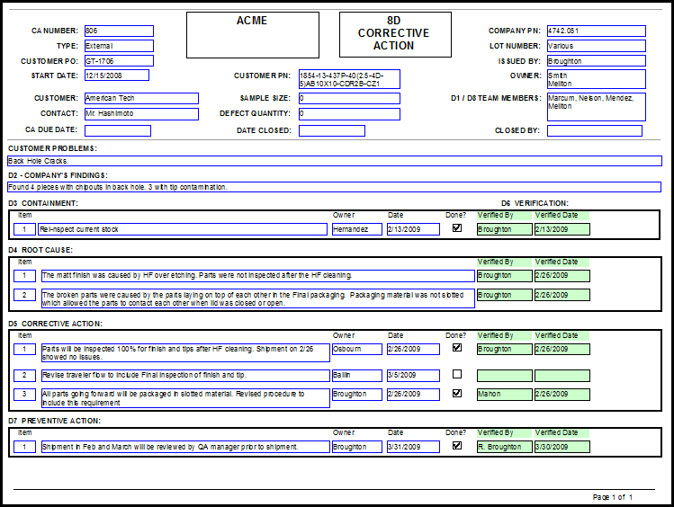Select the Type field showing External
The image size is (674, 507).
pyautogui.click(x=119, y=46)
